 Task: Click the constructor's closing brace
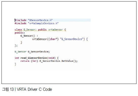pos(21,43)
